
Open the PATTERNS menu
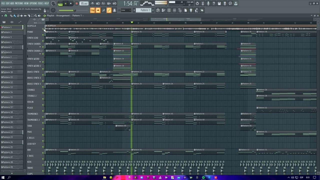pos(19,3)
